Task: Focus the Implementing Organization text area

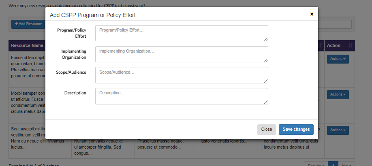Action: pyautogui.click(x=182, y=54)
